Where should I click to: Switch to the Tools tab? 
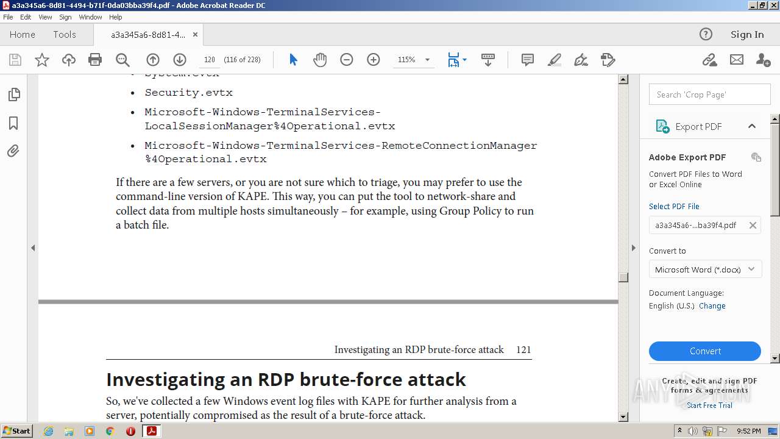[x=65, y=35]
